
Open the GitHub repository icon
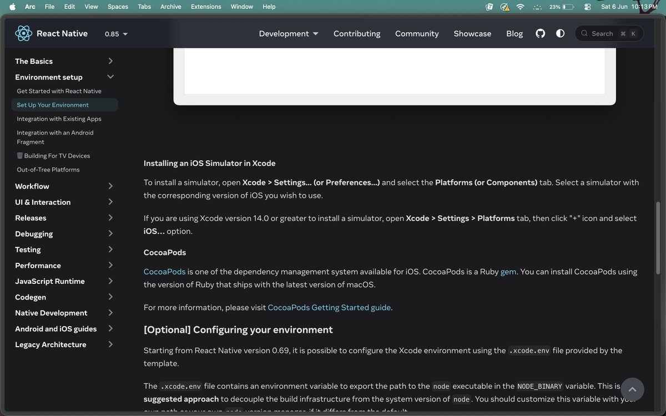coord(540,33)
